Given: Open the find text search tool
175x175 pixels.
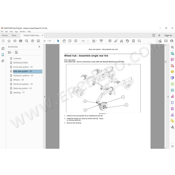Looking at the screenshot, I should tap(27, 41).
